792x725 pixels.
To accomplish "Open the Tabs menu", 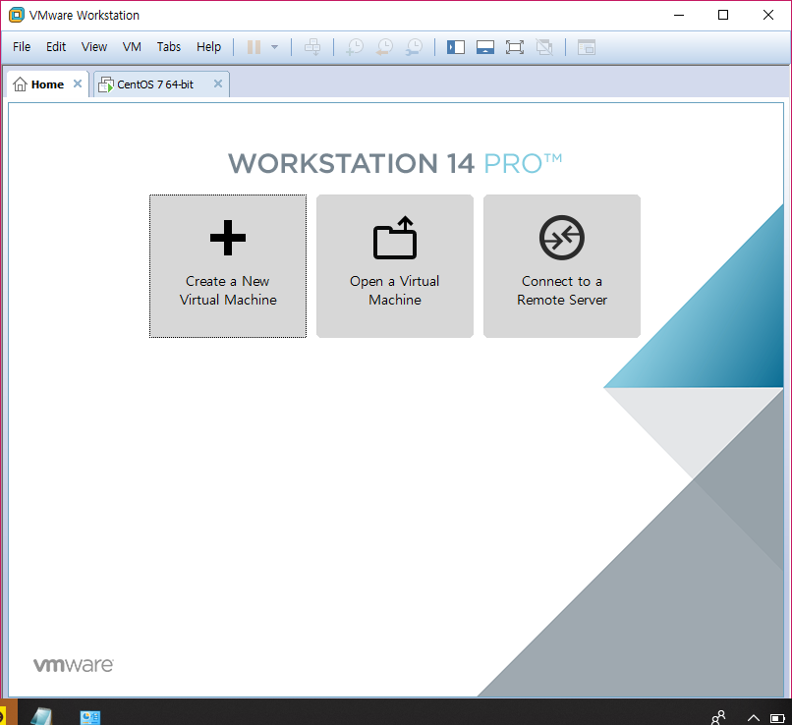I will click(169, 47).
